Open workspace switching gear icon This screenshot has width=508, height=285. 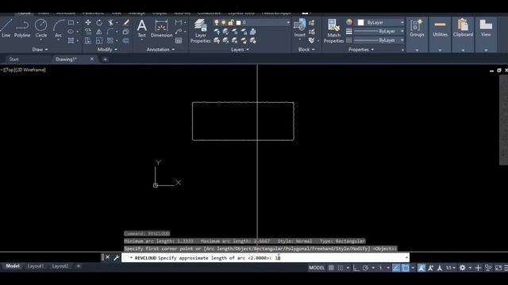click(463, 268)
